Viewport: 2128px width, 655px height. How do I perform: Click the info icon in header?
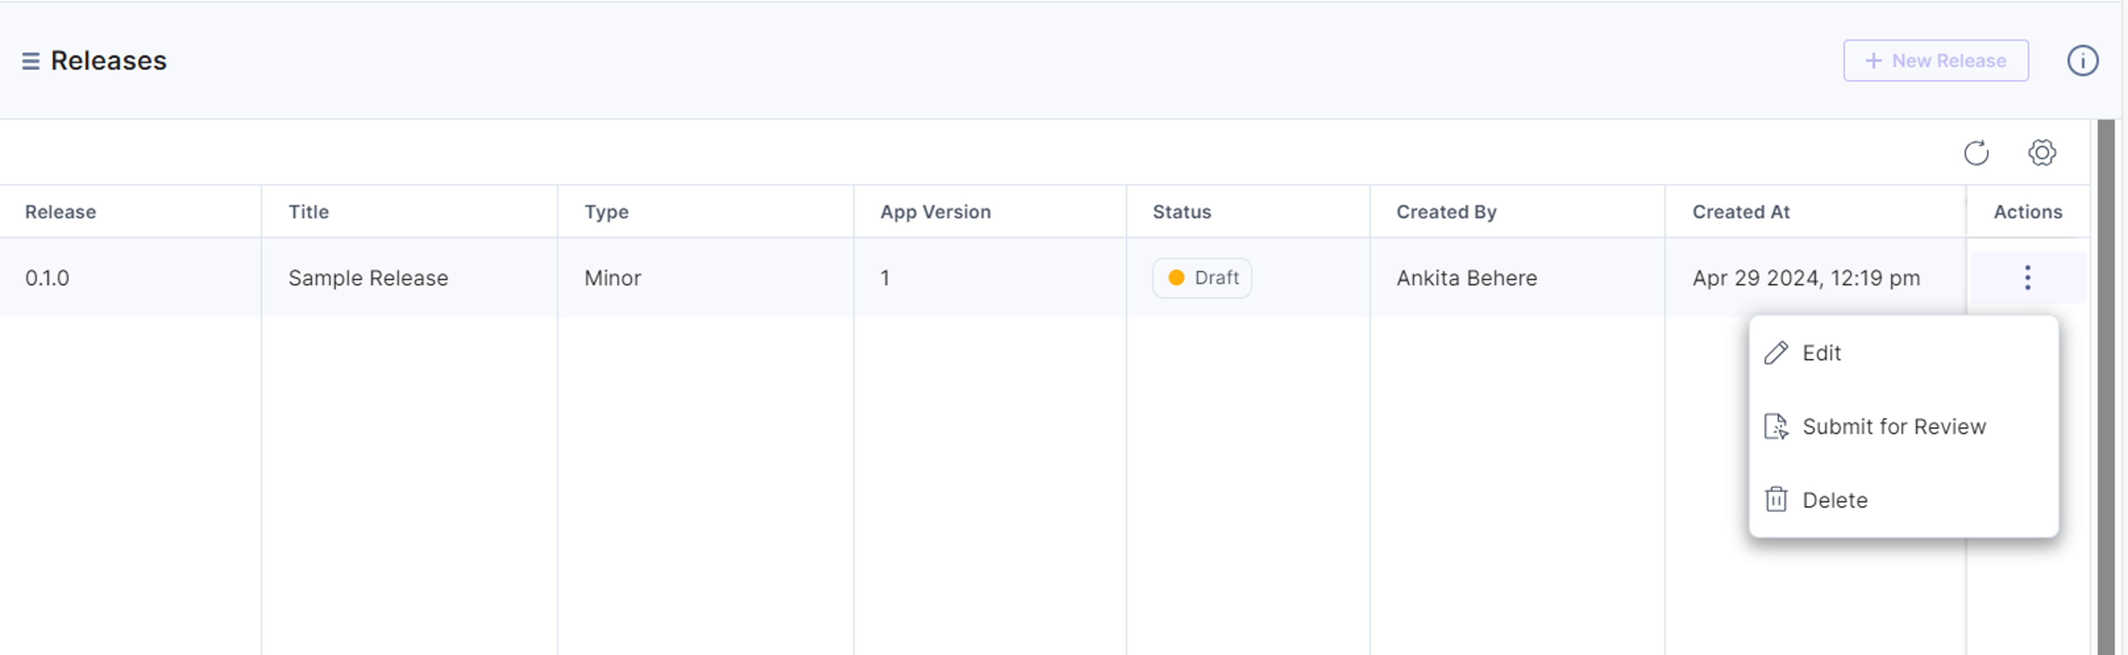(2083, 61)
